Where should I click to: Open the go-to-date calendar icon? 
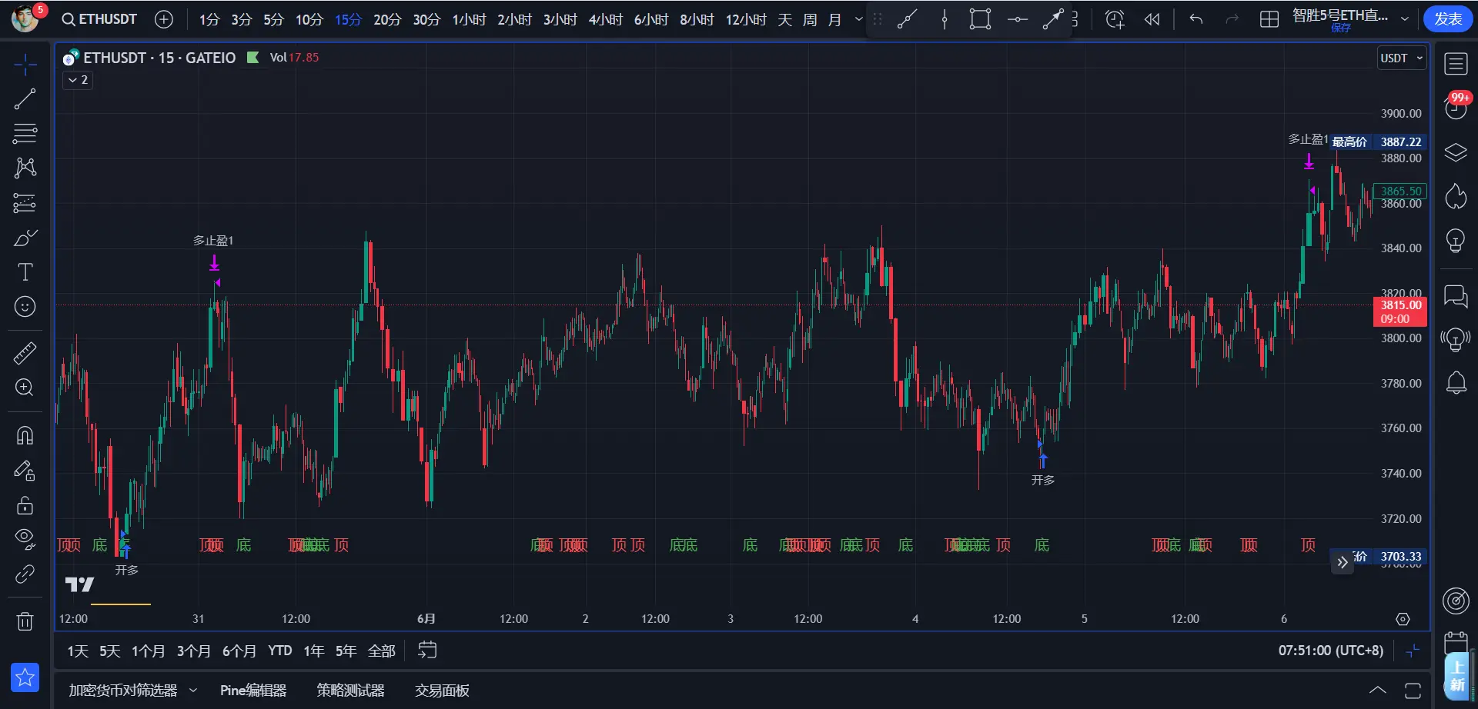(x=427, y=651)
